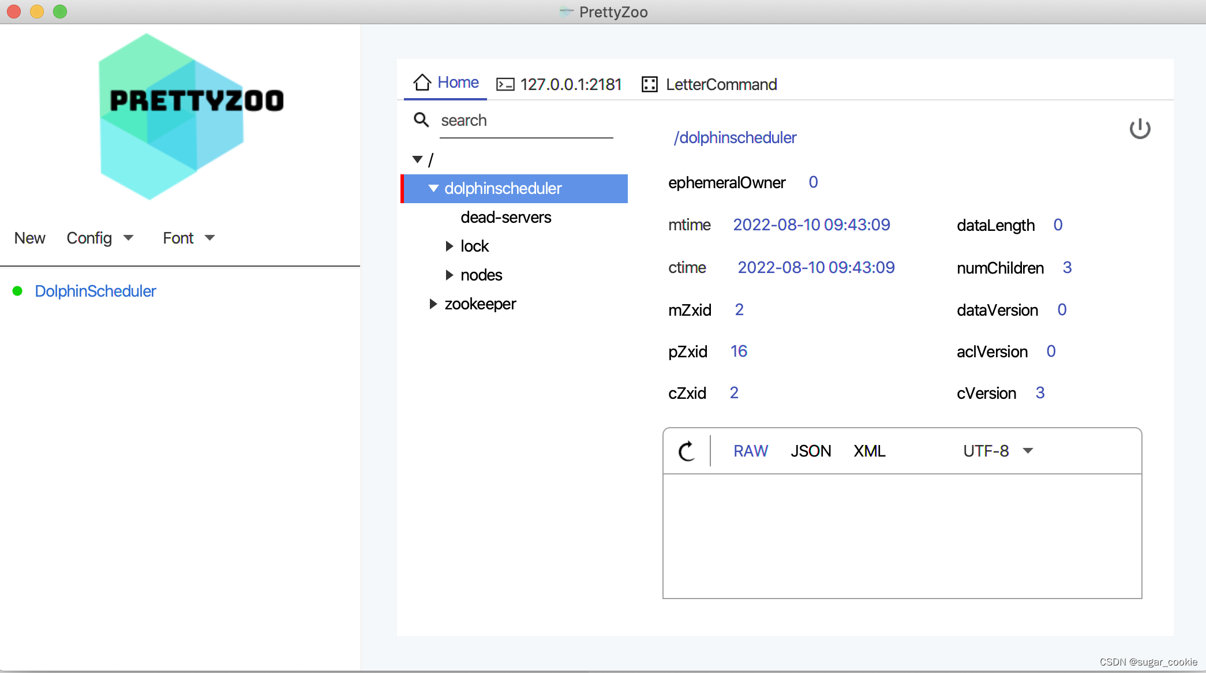Click the Home house icon
Viewport: 1206px width, 673px height.
pos(422,83)
